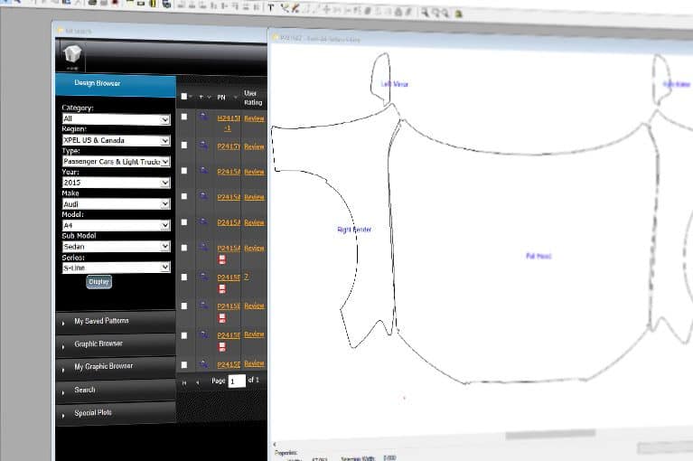Viewport: 693px width, 461px height.
Task: Open the red PDF icon under the sixth pattern
Action: (222, 259)
